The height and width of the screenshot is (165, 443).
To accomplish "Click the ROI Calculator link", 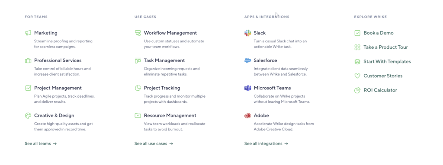I will click(380, 90).
